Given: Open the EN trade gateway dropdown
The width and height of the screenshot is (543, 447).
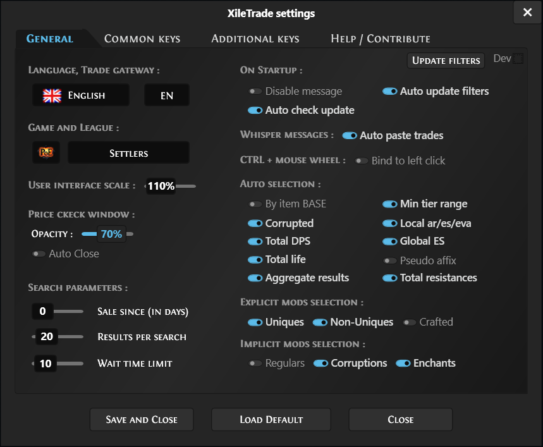Looking at the screenshot, I should click(x=167, y=95).
